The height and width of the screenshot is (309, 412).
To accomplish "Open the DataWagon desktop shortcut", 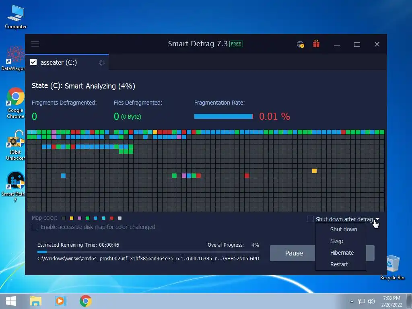I will (13, 58).
